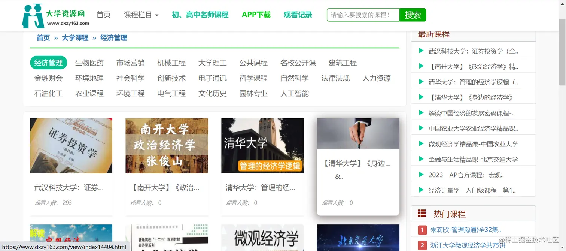Click 大学课程 in the breadcrumb

(x=75, y=38)
